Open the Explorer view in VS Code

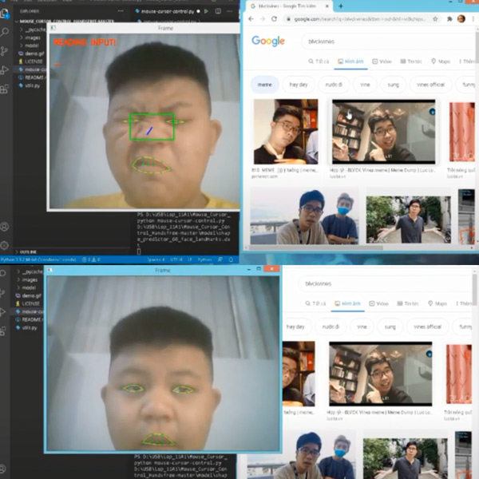pyautogui.click(x=5, y=14)
